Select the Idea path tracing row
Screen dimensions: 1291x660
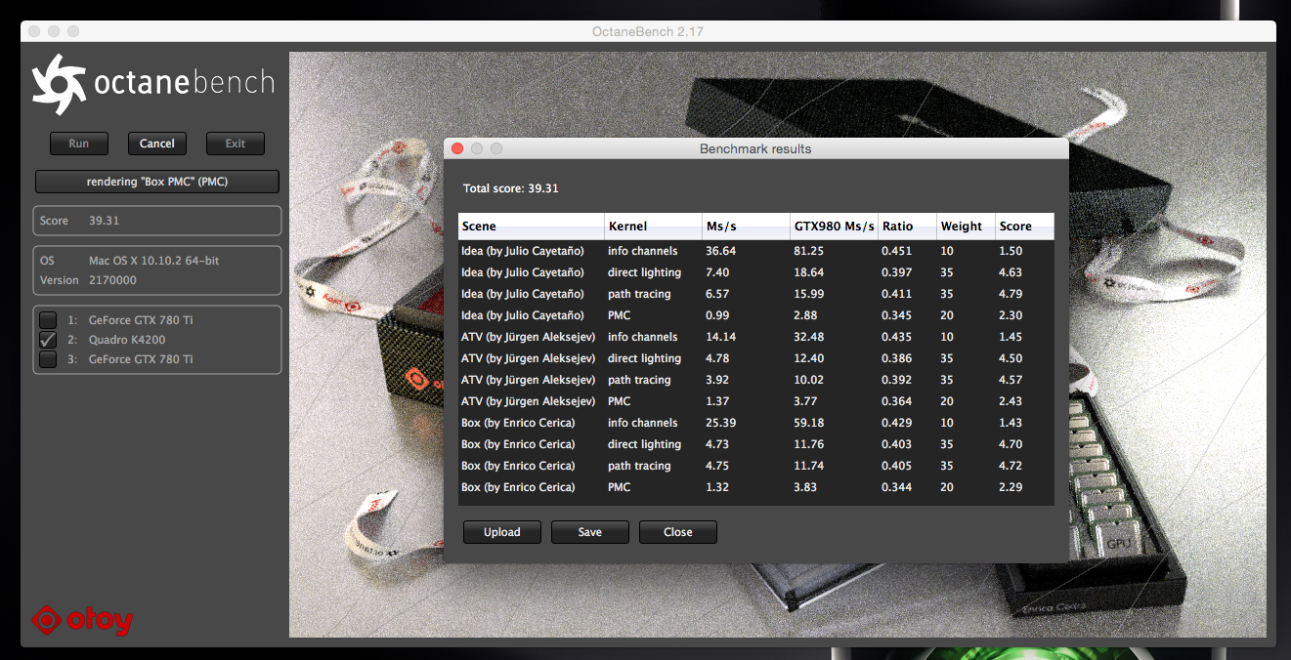[x=755, y=294]
